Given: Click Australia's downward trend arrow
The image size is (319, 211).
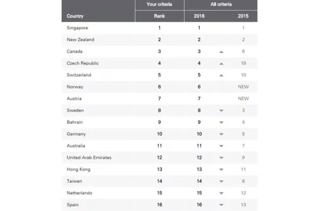Looking at the screenshot, I should pos(221,146).
